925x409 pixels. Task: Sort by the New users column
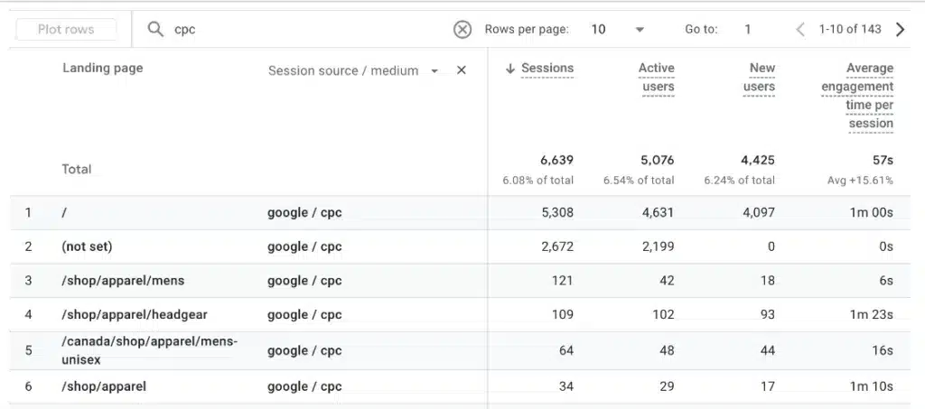click(x=759, y=78)
